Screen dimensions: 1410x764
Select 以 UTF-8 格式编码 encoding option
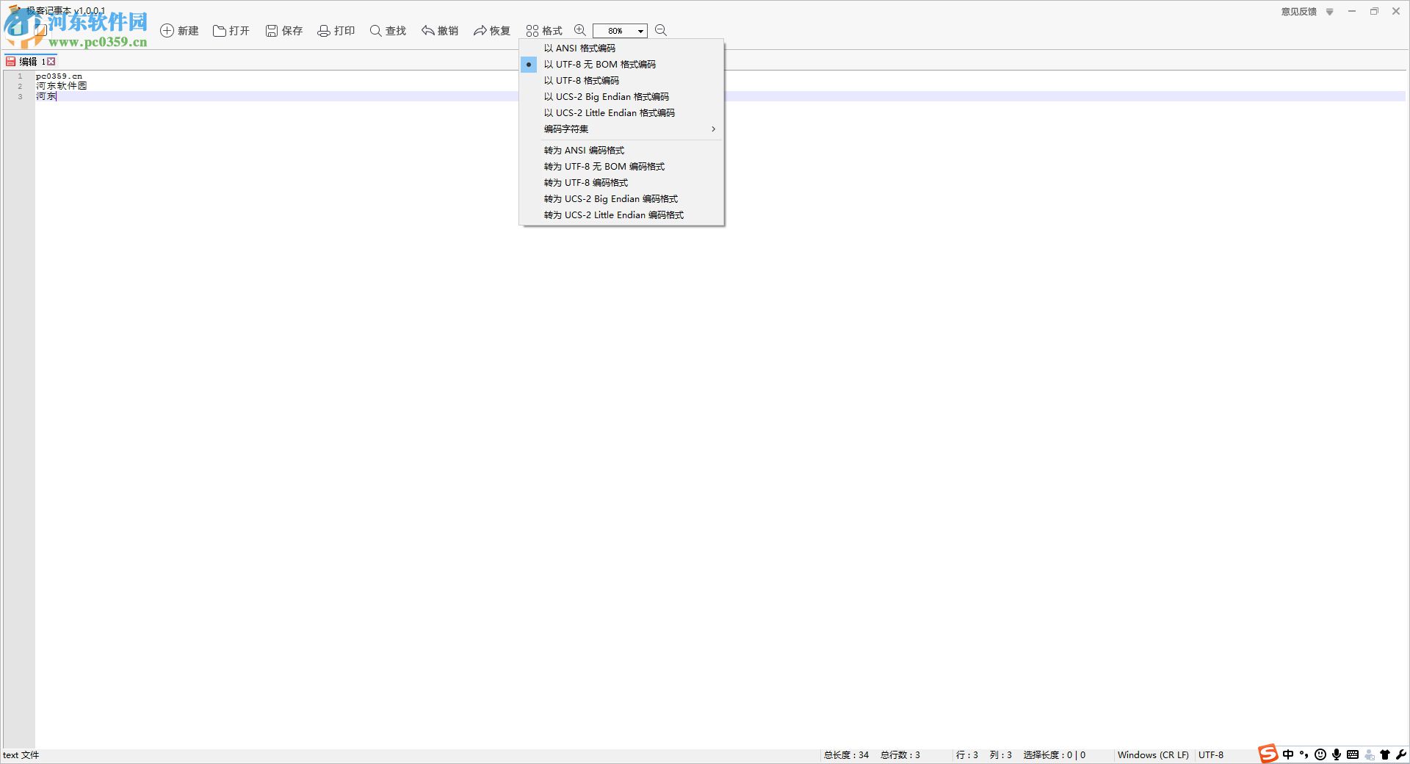pos(581,80)
